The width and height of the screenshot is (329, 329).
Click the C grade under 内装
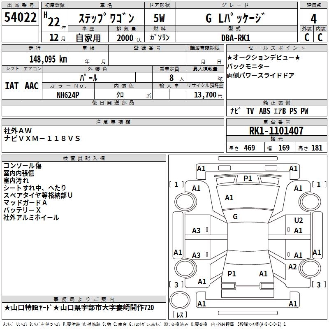pyautogui.click(x=320, y=37)
